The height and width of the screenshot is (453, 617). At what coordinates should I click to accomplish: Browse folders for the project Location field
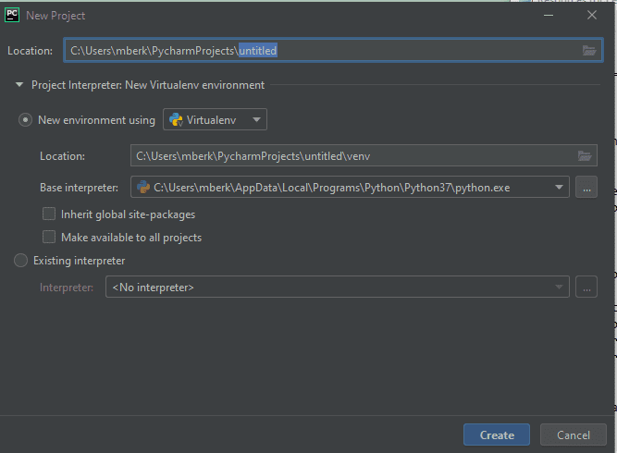tap(589, 50)
